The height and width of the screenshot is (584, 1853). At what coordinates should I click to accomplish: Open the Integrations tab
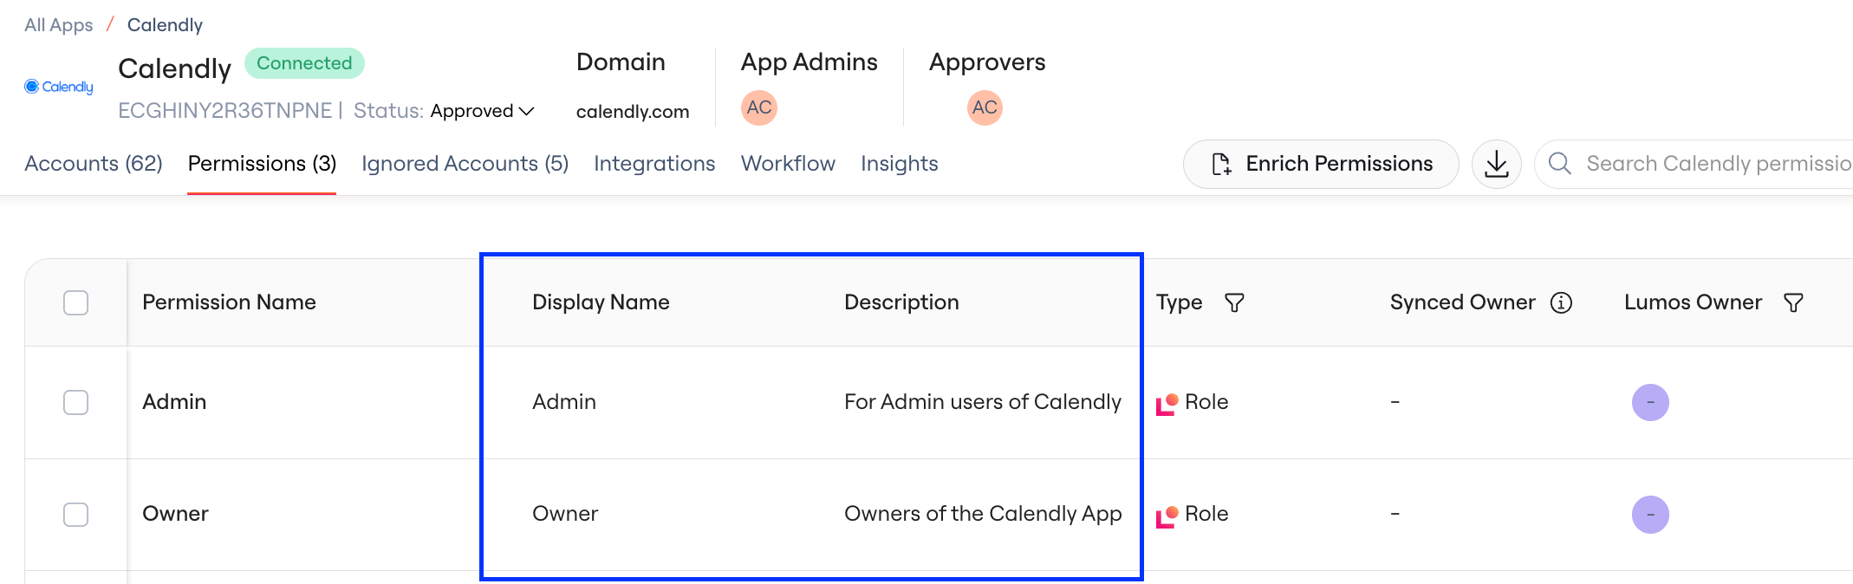click(x=654, y=164)
